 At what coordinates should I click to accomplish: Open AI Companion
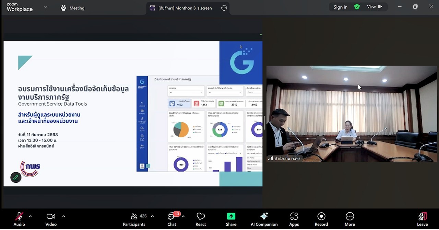coord(264,219)
